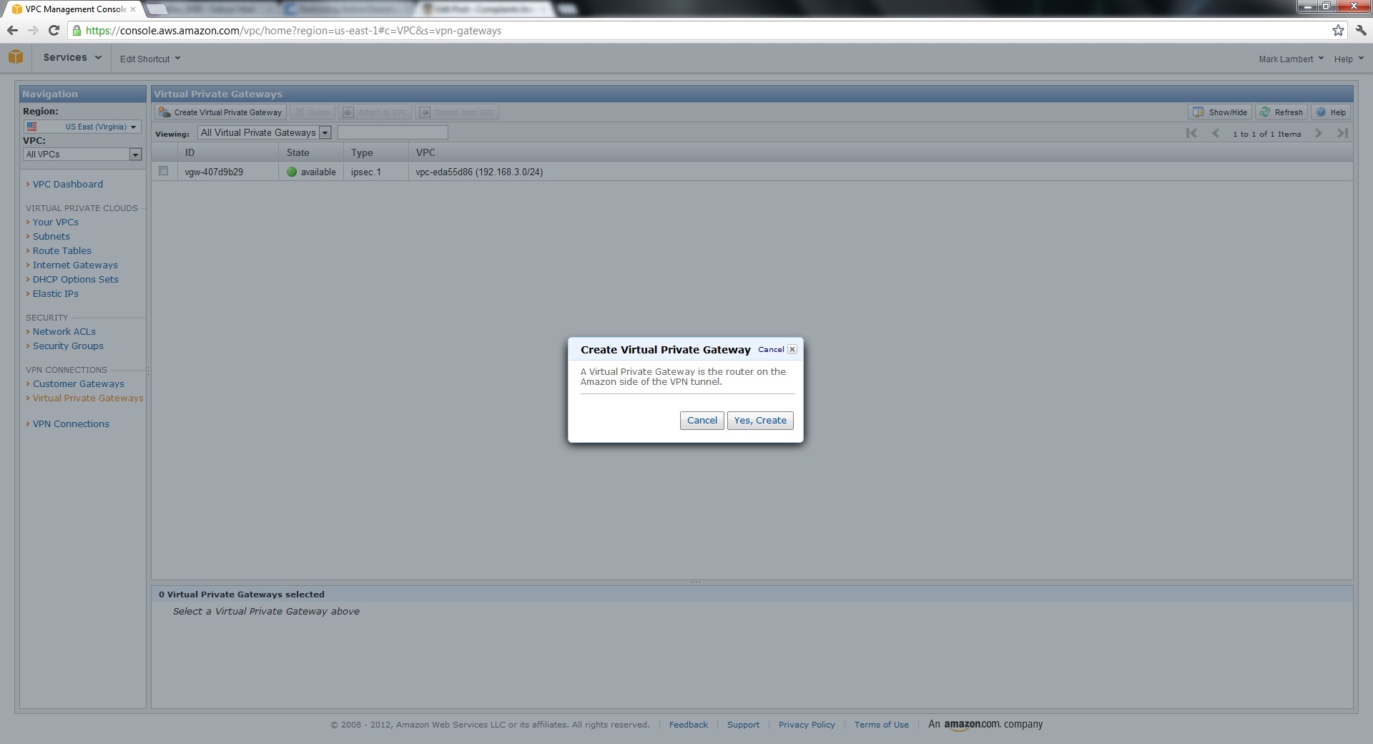Click the Refresh toolbar button

pyautogui.click(x=1281, y=112)
